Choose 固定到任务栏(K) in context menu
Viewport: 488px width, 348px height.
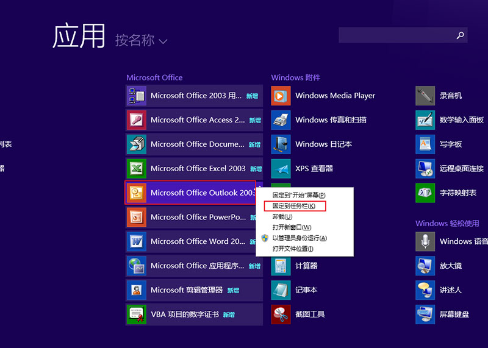[x=294, y=206]
